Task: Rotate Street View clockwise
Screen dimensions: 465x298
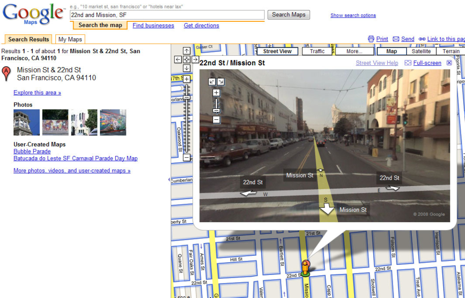Action: click(x=221, y=82)
